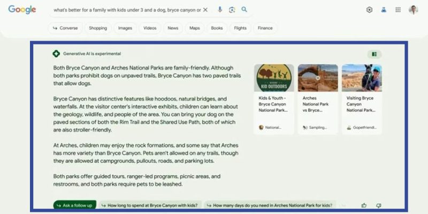Edit the search query field

[127, 10]
